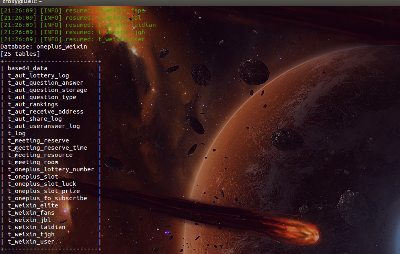Click the terminal title 'croxy@Dell: ~'
Screen dimensions: 400x254
click(22, 2)
